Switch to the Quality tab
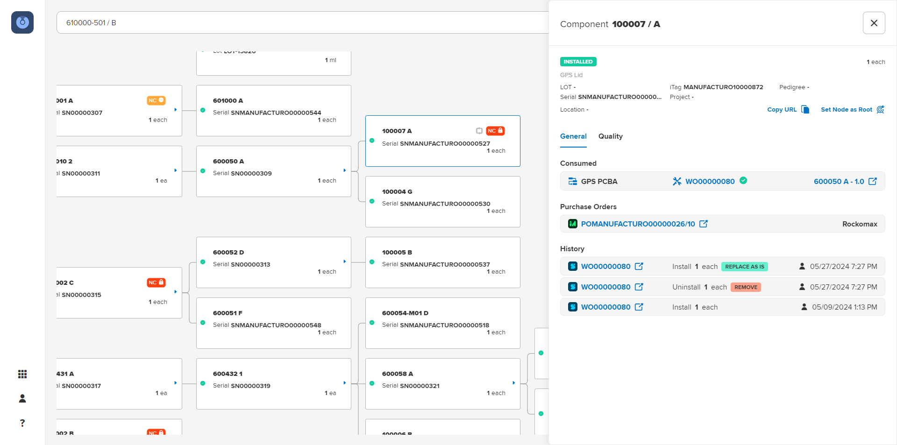 pos(610,136)
